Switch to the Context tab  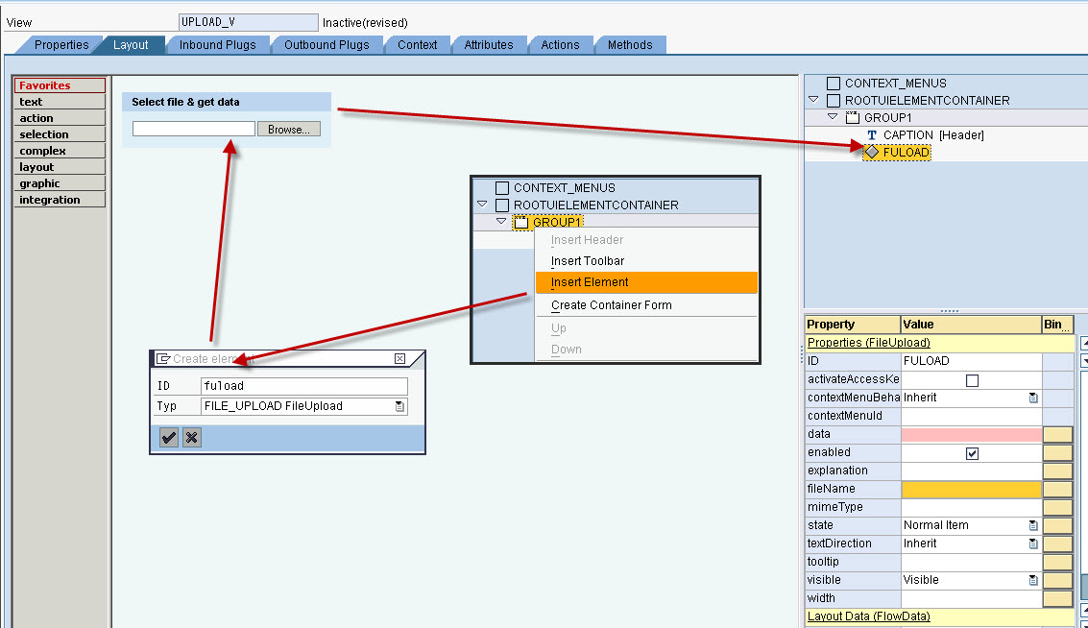pyautogui.click(x=418, y=43)
